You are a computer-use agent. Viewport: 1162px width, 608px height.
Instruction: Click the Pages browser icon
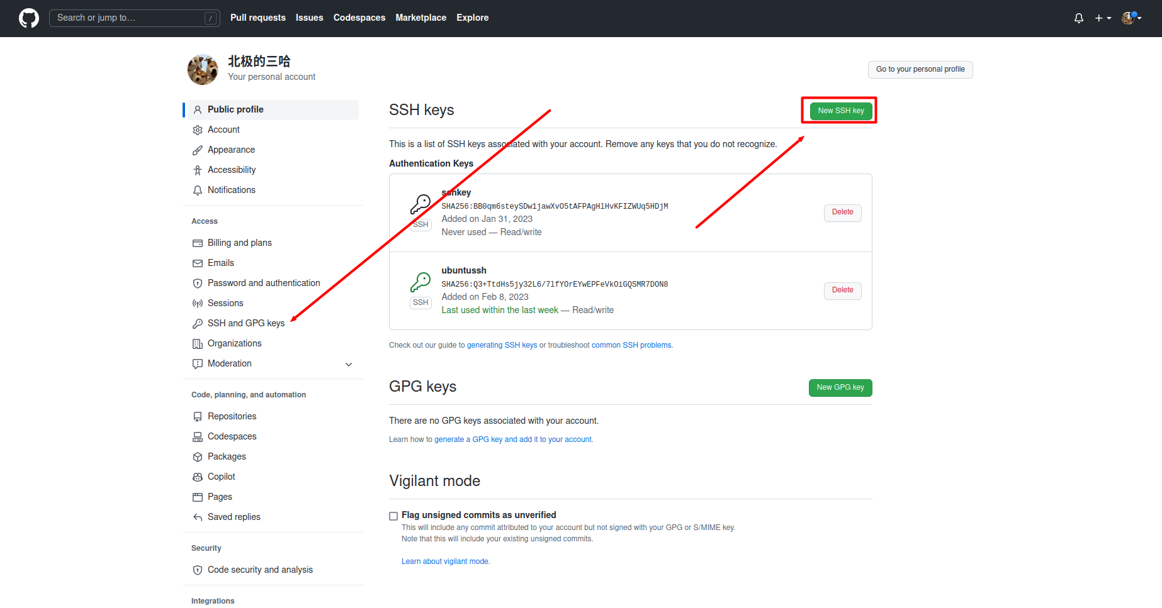click(198, 497)
